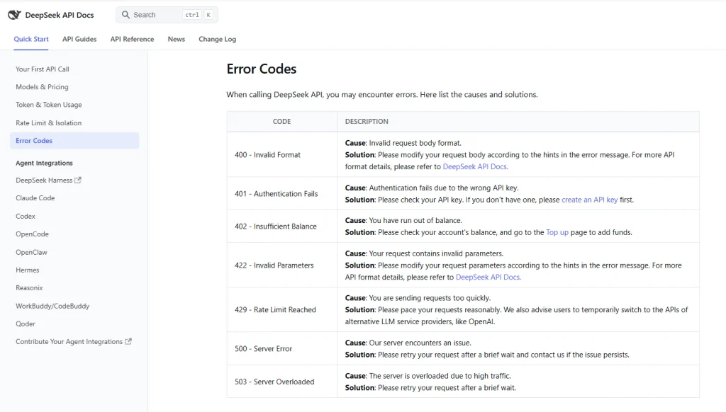This screenshot has height=412, width=726.
Task: Open the Quick Start tab
Action: [31, 40]
